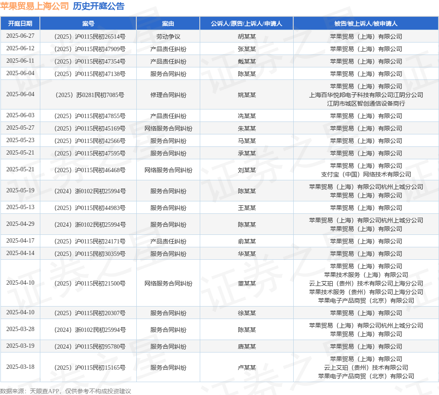The image size is (439, 395).
Task: Click the 公诉人/原告/上诉人/申请人 column header
Action: tap(247, 24)
